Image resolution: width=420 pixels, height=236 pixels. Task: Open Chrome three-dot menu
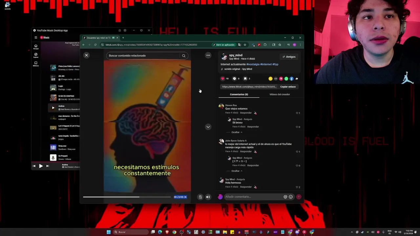(x=300, y=45)
